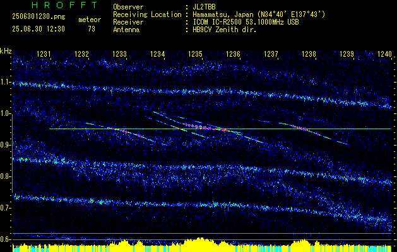Click the 0.9 kHz frequency label
The width and height of the screenshot is (397, 252).
(6, 145)
